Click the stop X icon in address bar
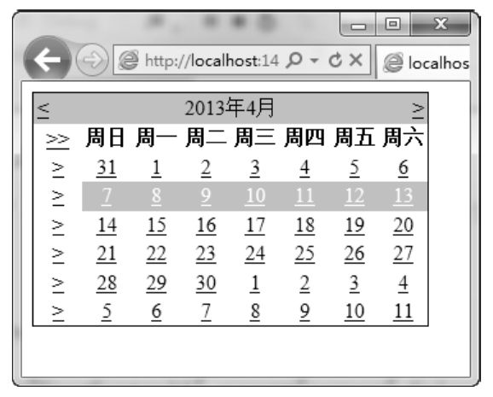Image resolution: width=493 pixels, height=397 pixels. 356,60
